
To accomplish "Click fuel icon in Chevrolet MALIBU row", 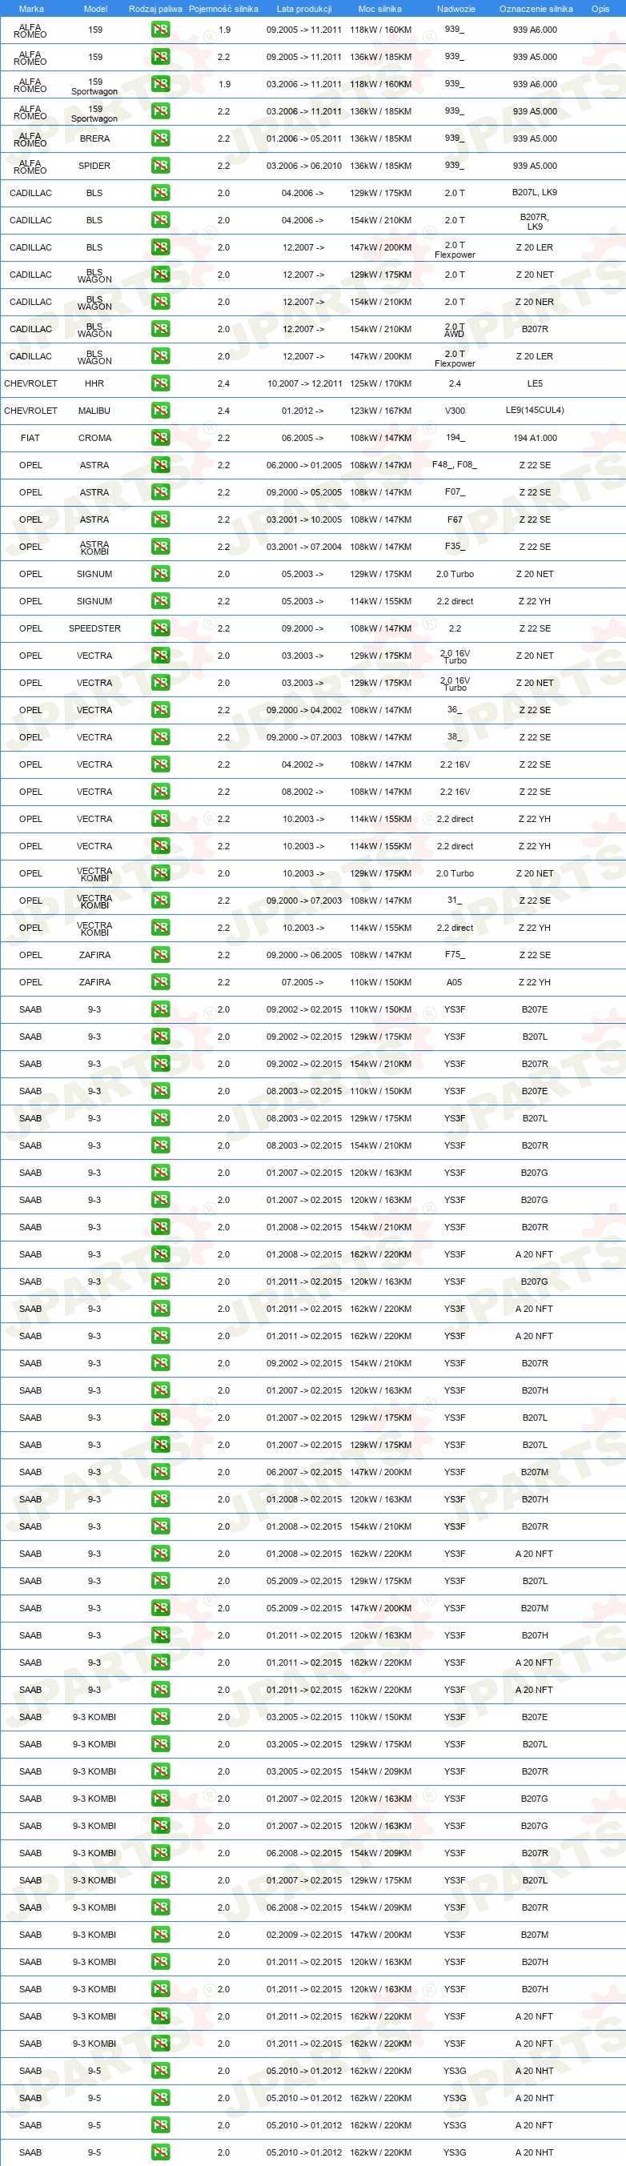I will pos(160,411).
